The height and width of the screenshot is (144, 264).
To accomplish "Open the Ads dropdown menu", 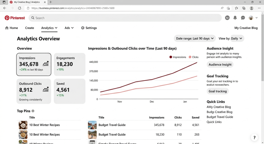I will pyautogui.click(x=69, y=28).
